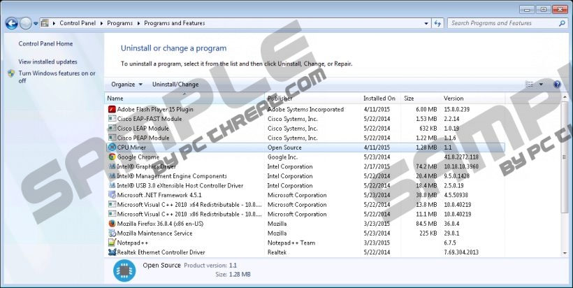Click the search magnifier icon
Image resolution: width=573 pixels, height=288 pixels.
(562, 23)
